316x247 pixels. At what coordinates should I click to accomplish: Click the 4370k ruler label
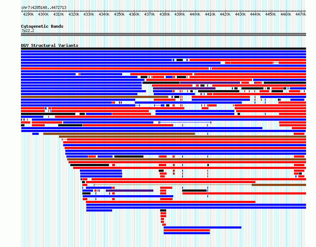[x=149, y=14]
